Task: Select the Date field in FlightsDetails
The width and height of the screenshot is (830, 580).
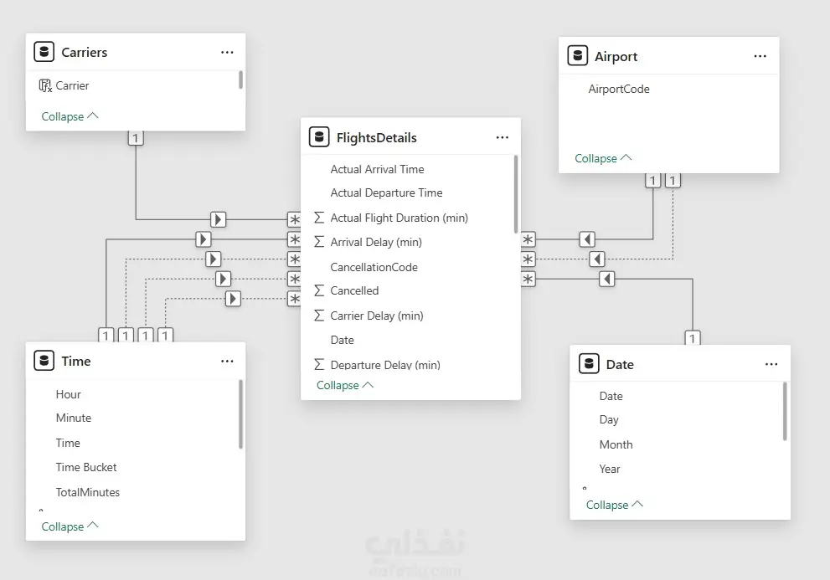Action: [342, 340]
